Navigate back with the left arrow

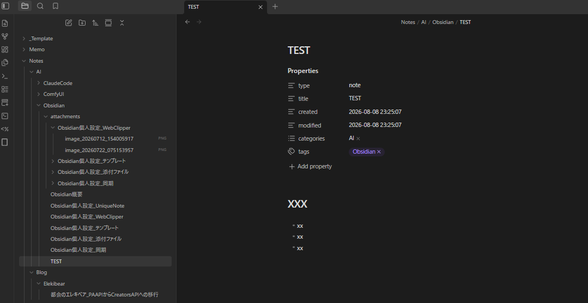click(187, 22)
